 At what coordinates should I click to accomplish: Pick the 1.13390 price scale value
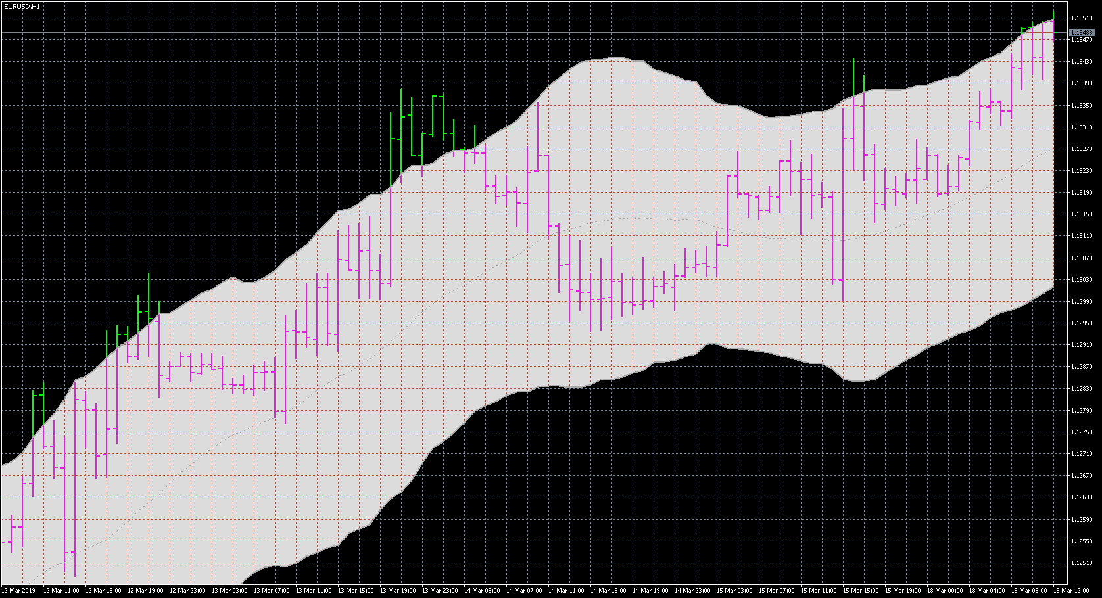(x=1082, y=83)
